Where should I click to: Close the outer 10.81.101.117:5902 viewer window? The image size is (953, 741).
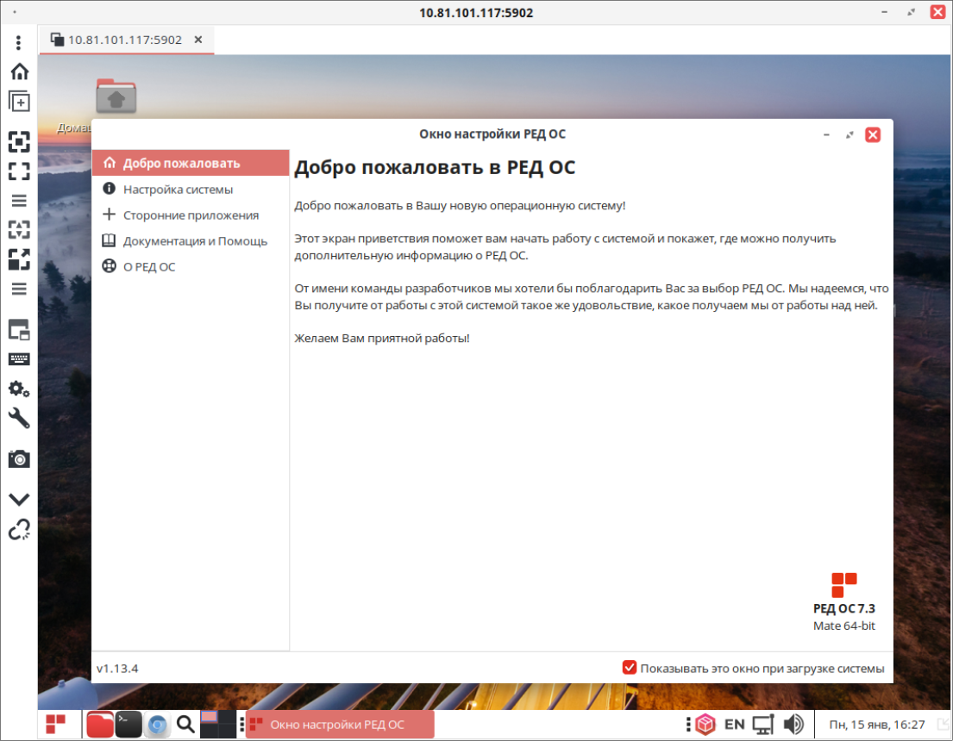[937, 12]
